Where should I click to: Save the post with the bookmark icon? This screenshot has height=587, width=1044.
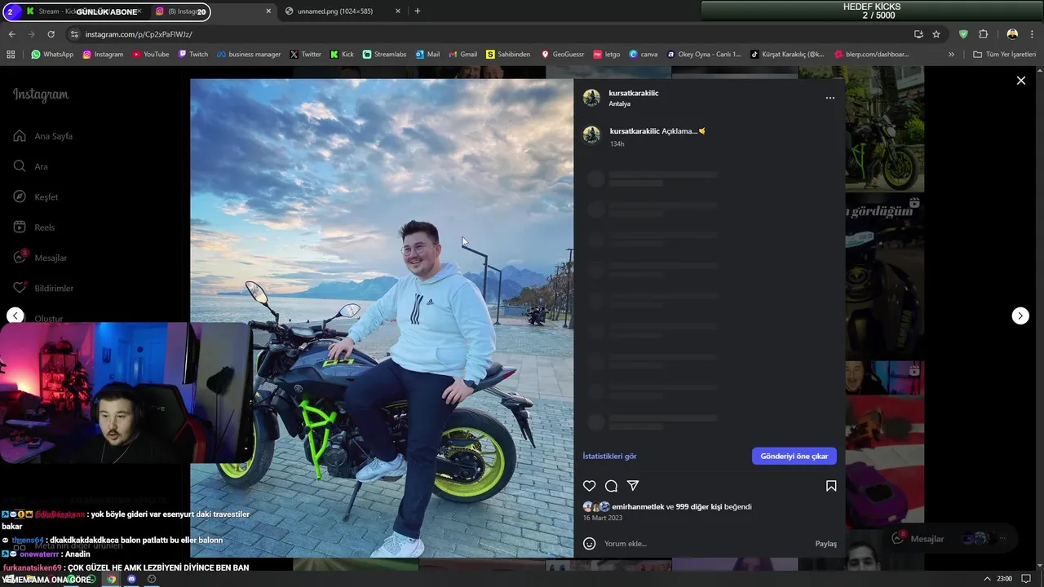click(831, 486)
